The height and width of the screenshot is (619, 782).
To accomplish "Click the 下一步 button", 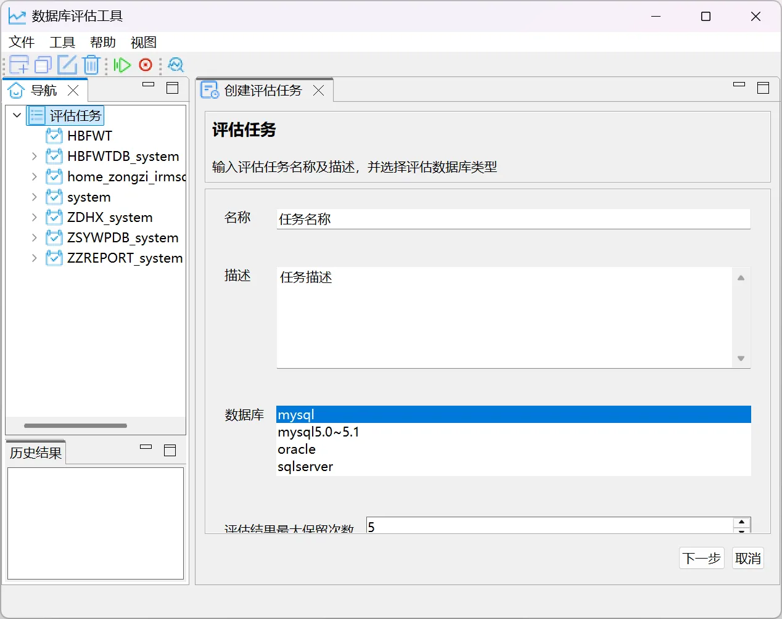I will tap(701, 559).
